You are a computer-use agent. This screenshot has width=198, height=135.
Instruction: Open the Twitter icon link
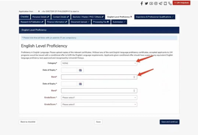click(146, 4)
